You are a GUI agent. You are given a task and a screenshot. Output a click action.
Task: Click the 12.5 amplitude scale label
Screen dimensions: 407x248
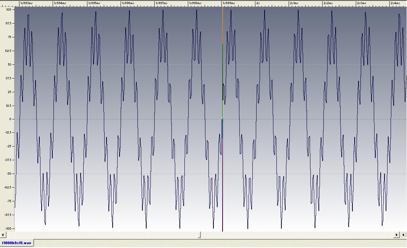(x=8, y=106)
